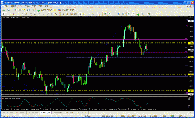Click the הפעל אקספרט Expert Advisors button
195x118 pixels.
point(66,10)
